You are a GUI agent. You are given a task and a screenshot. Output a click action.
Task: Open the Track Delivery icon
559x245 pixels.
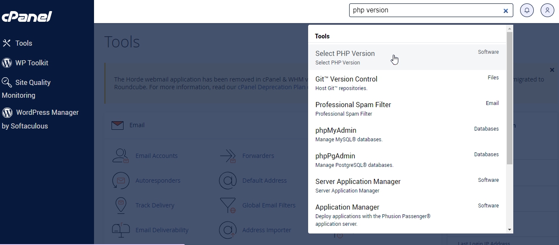(x=121, y=205)
